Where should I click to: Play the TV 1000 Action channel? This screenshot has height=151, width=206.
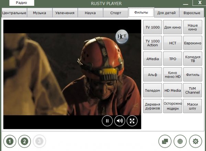coord(152,43)
